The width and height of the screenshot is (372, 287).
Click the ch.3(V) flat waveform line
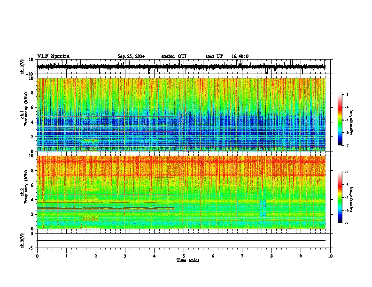click(181, 241)
